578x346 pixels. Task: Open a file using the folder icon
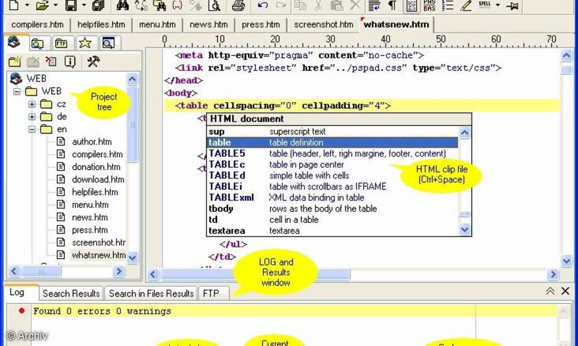tap(43, 5)
